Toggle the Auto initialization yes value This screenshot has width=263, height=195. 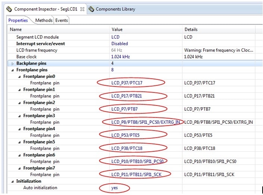click(114, 188)
